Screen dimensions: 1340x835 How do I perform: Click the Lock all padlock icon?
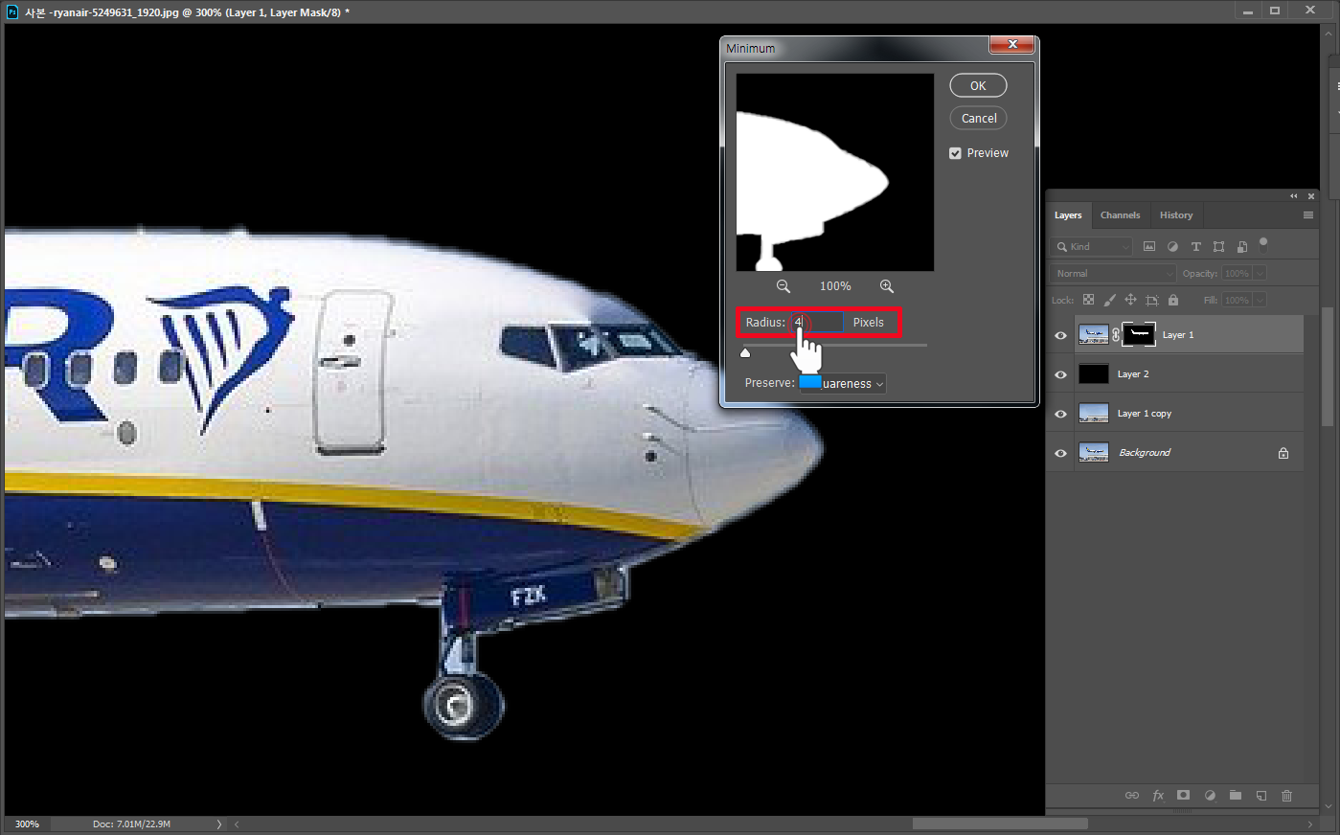click(x=1173, y=300)
